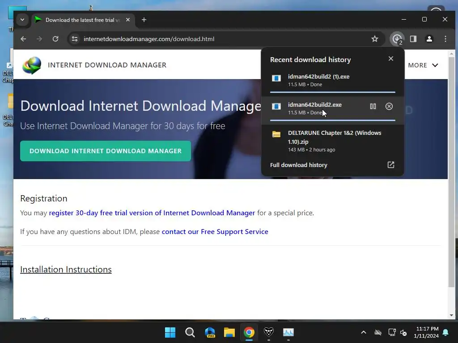Click the Installation Instructions heading link
Screen dimensions: 458x343
(x=66, y=269)
